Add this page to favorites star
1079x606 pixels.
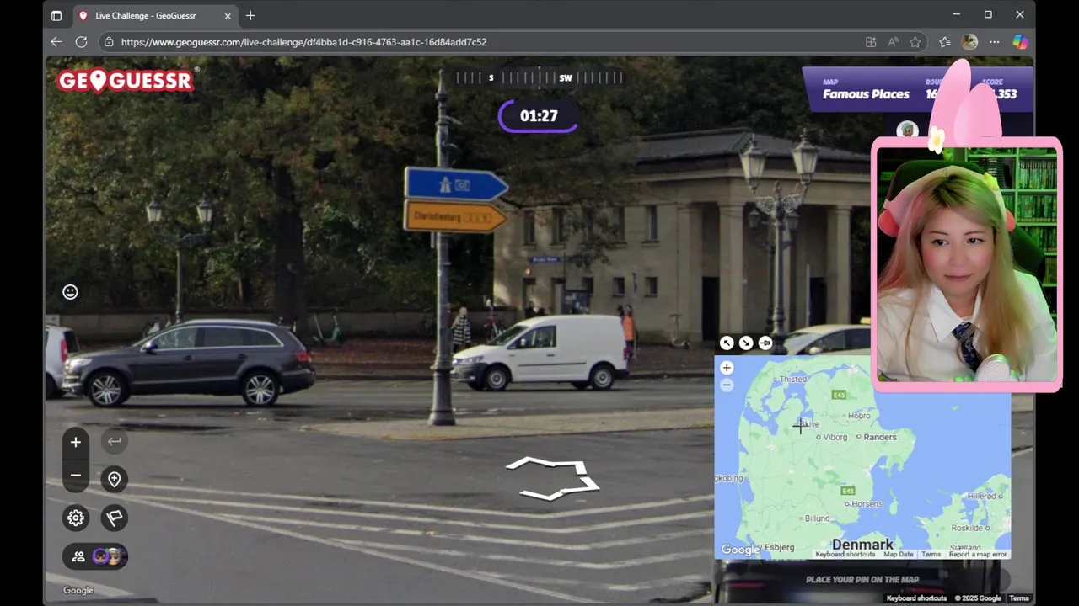915,42
